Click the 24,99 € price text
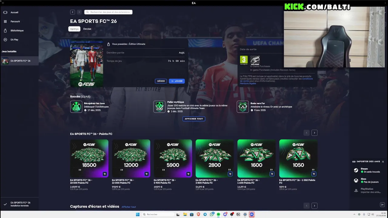 200,187
